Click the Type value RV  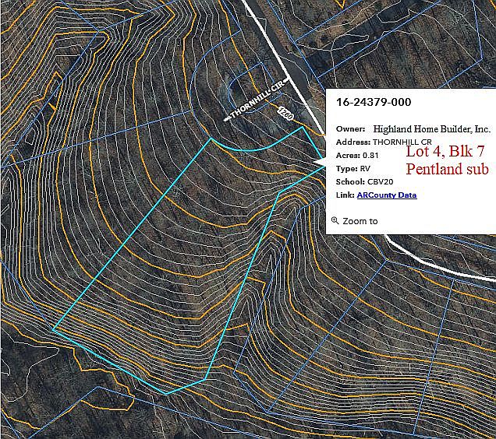[x=365, y=169]
